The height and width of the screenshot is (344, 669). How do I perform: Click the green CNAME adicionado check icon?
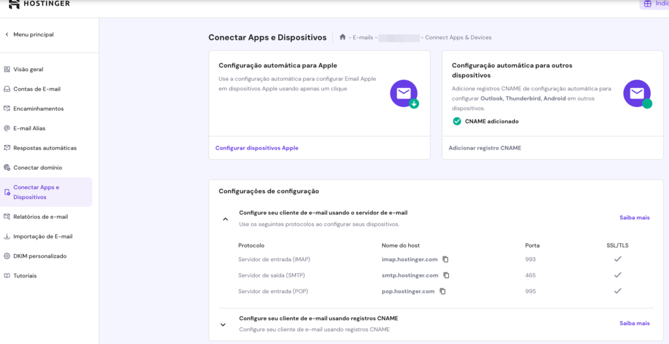(457, 121)
